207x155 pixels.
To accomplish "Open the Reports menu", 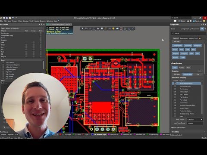I will click(x=43, y=21).
